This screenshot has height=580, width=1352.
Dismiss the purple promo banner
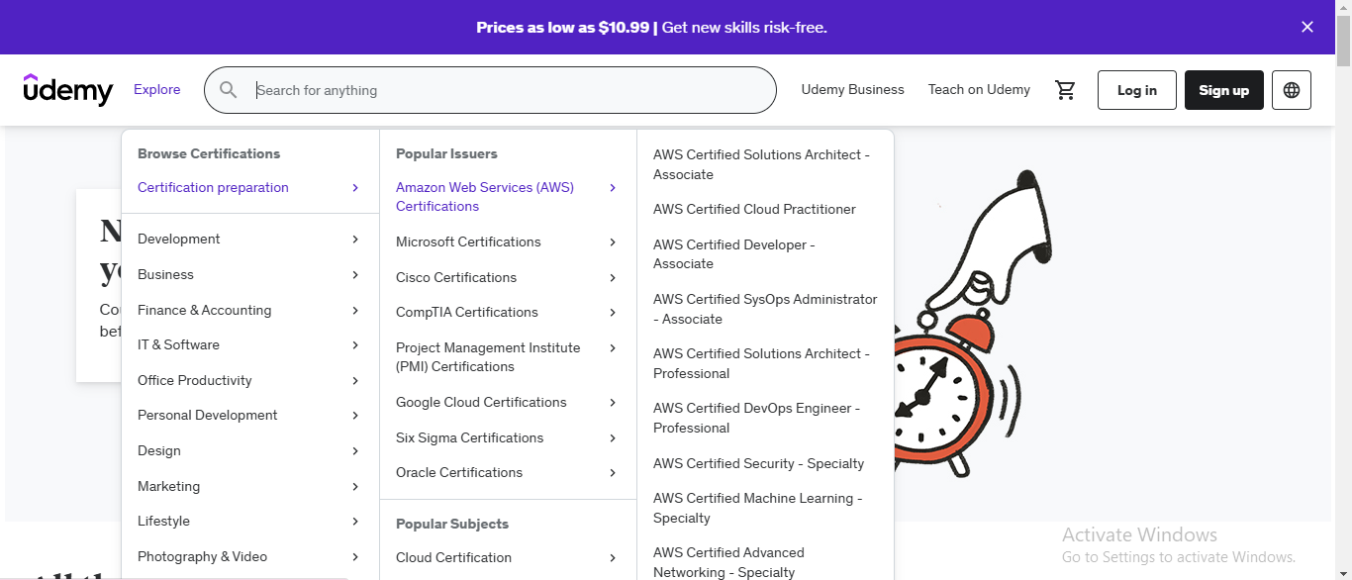pos(1307,27)
